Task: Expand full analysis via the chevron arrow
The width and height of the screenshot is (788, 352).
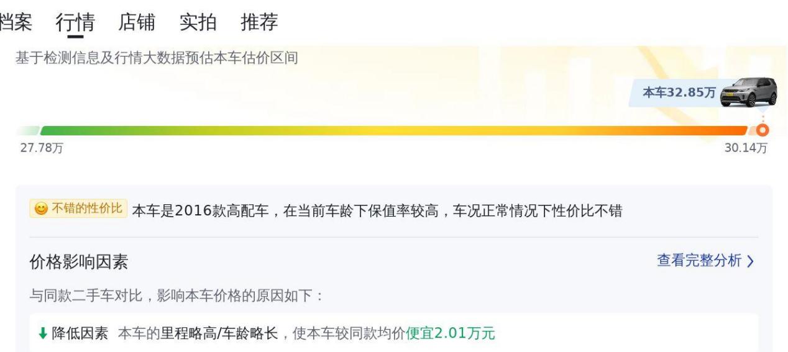Action: (x=750, y=261)
